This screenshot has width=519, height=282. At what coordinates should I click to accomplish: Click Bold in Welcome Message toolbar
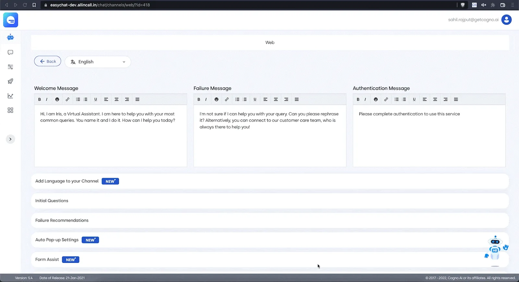pyautogui.click(x=40, y=99)
